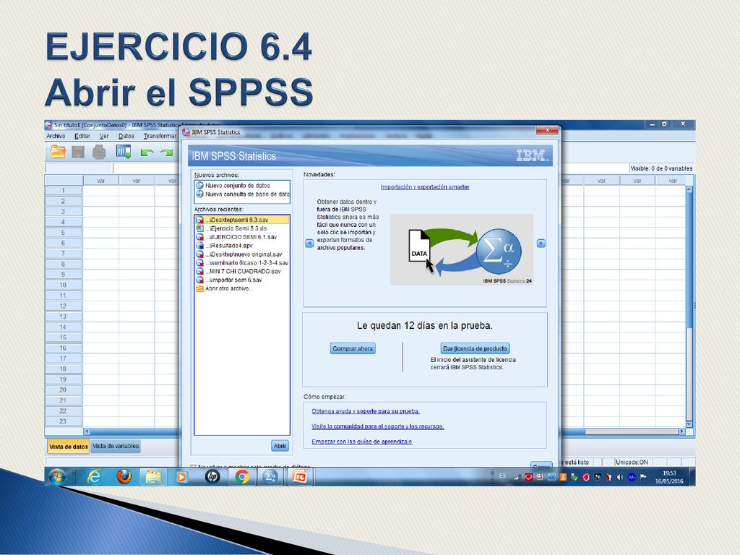The width and height of the screenshot is (740, 555).
Task: Launch Firefox from taskbar
Action: click(x=124, y=477)
